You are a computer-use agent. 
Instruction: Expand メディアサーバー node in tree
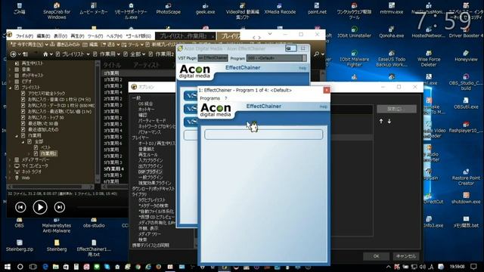[x=10, y=159]
